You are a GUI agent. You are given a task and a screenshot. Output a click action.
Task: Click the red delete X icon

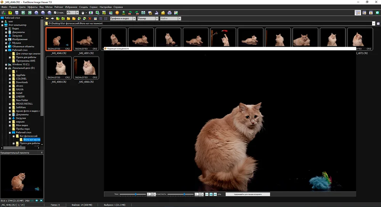(x=90, y=18)
